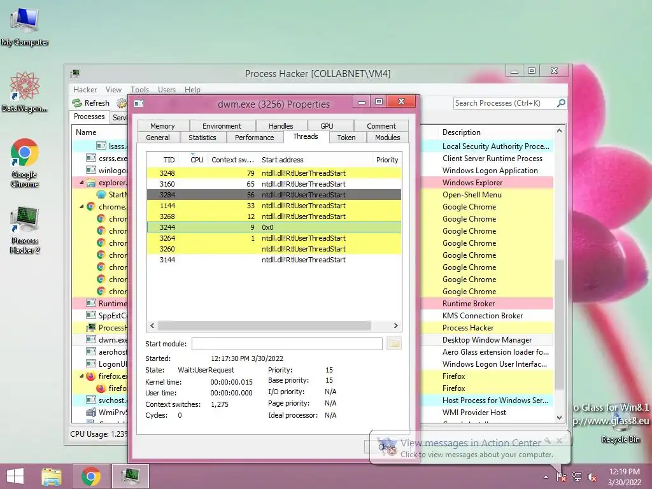This screenshot has width=652, height=489.
Task: Open Google Chrome desktop shortcut
Action: (25, 162)
